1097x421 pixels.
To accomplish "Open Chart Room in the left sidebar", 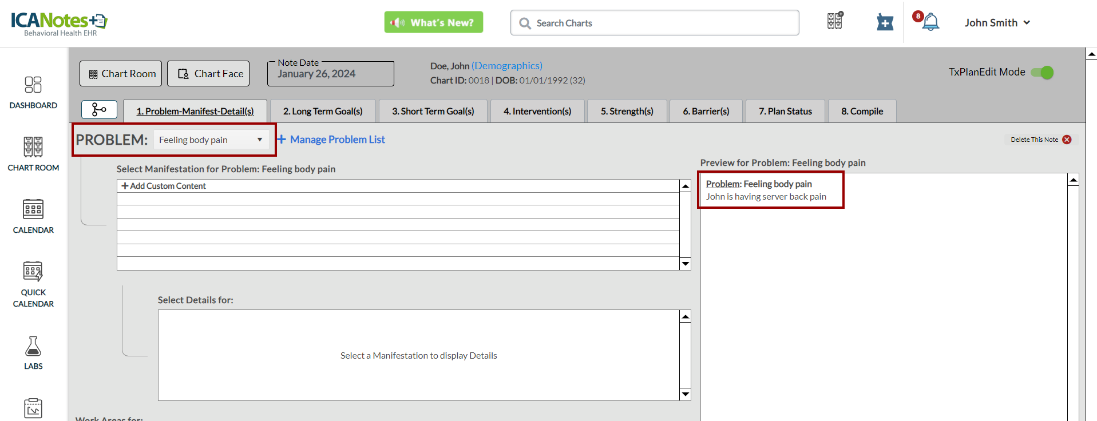I will (33, 153).
